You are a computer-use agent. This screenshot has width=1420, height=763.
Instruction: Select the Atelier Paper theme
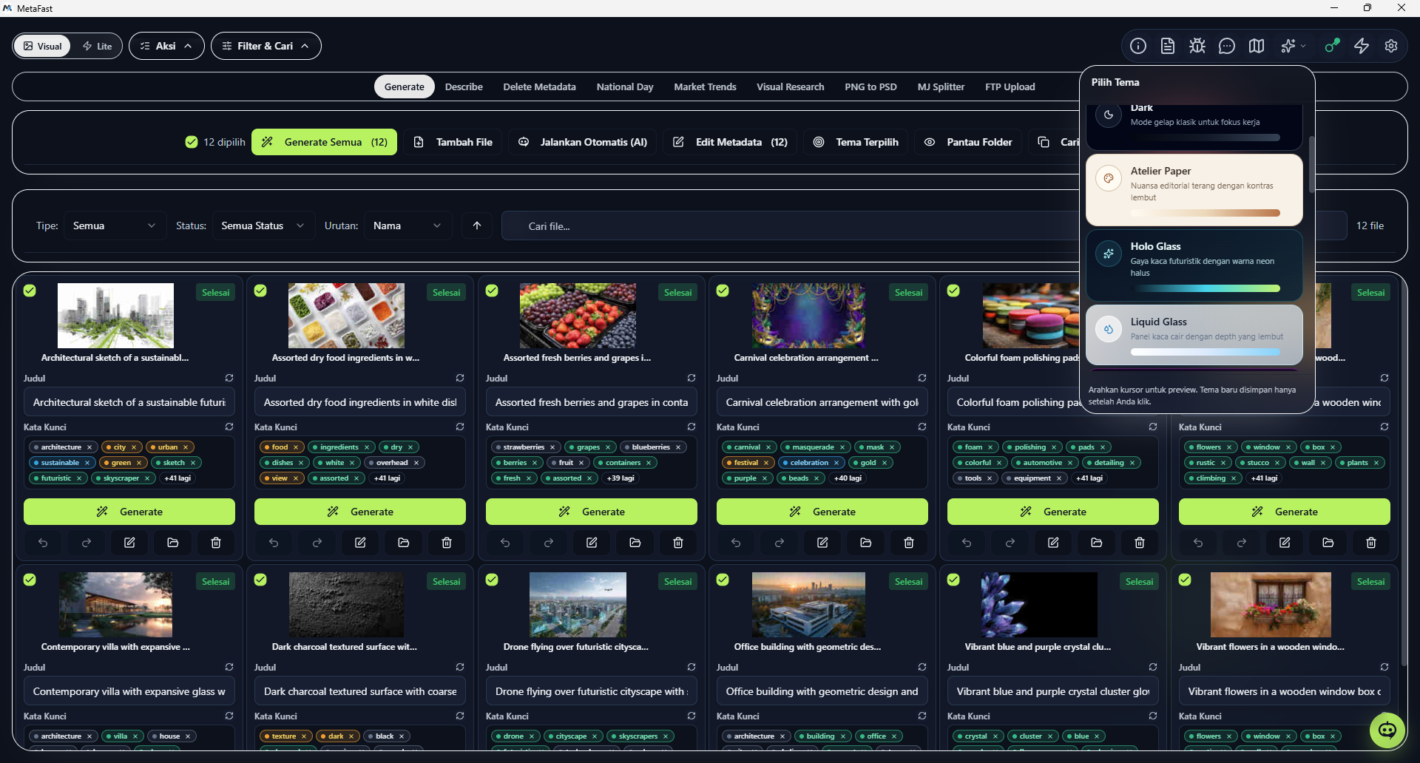(1194, 190)
